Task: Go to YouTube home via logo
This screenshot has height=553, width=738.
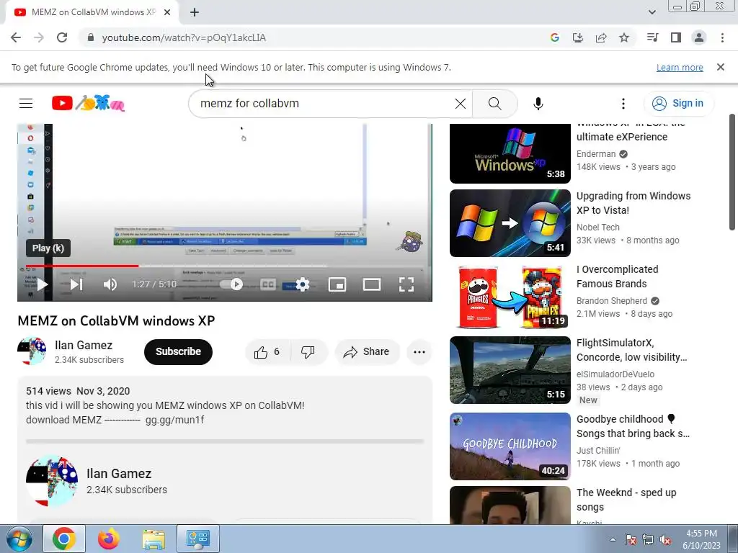Action: (x=88, y=103)
